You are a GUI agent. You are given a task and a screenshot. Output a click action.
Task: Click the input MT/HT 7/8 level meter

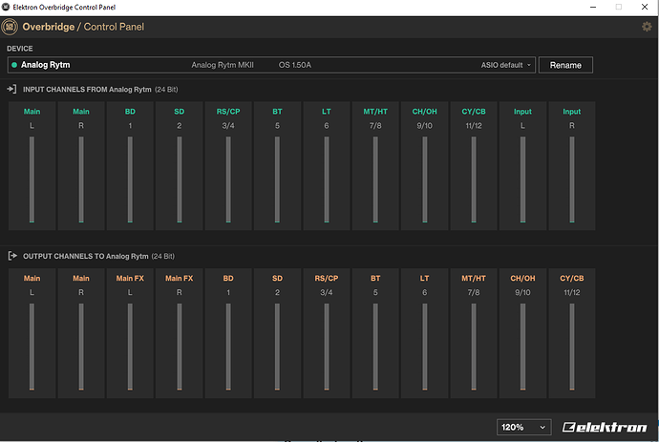click(x=375, y=179)
